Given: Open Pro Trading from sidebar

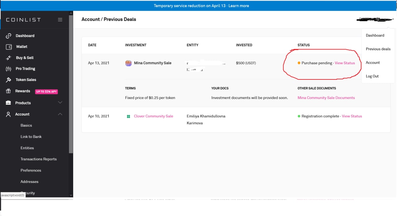Looking at the screenshot, I should [x=25, y=69].
